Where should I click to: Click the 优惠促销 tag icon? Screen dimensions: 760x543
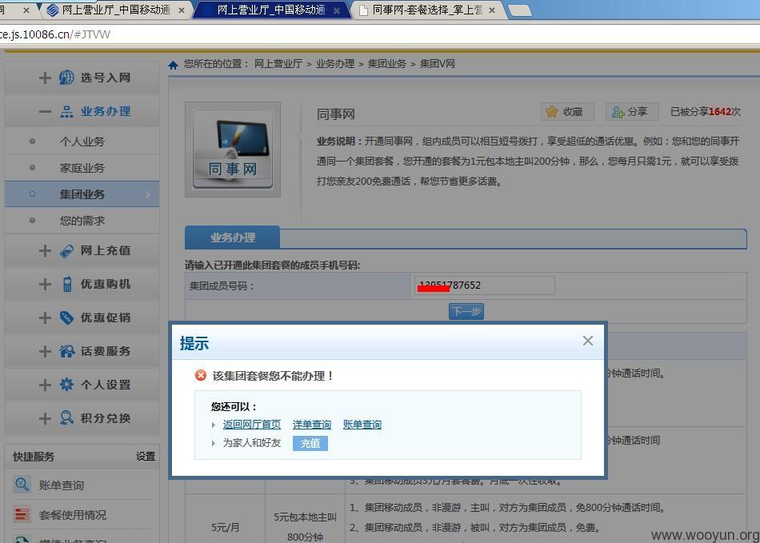66,317
